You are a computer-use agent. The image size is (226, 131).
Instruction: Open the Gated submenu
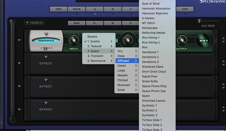[x=127, y=65]
